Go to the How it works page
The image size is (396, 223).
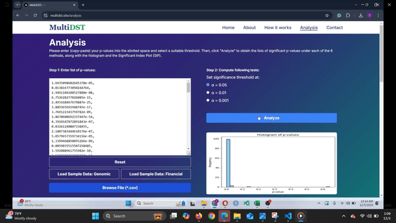[x=278, y=27]
